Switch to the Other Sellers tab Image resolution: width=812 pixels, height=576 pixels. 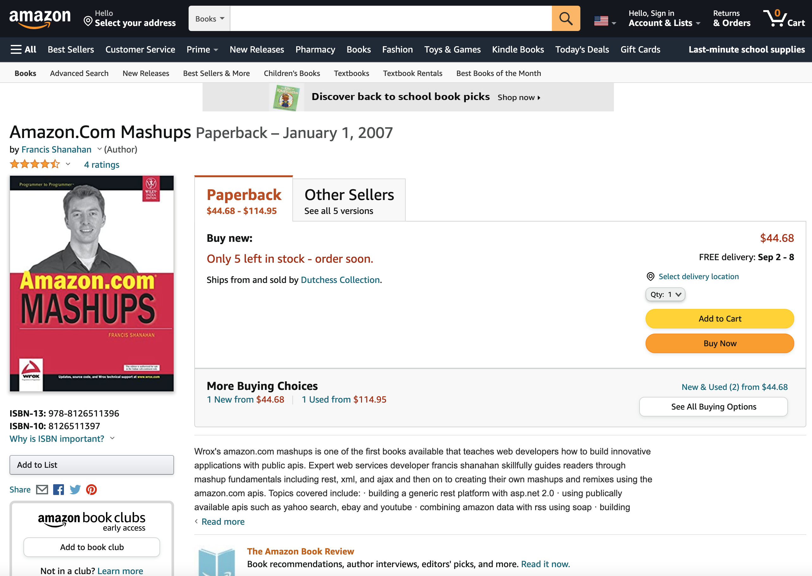pyautogui.click(x=349, y=200)
